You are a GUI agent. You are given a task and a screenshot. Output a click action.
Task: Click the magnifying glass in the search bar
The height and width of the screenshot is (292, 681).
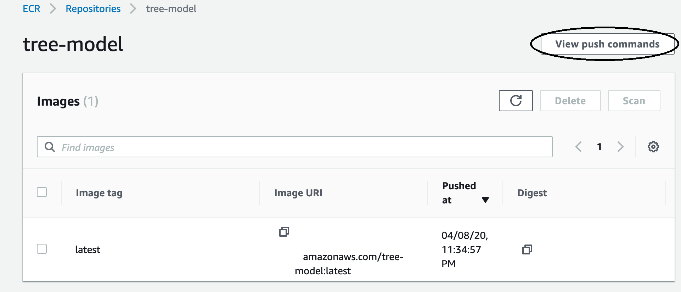[x=50, y=147]
